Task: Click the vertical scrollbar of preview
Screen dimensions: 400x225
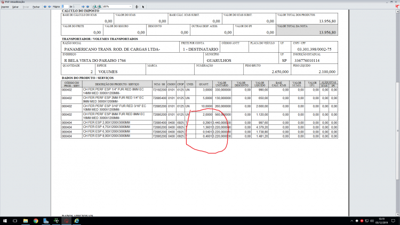Action: (x=398, y=112)
